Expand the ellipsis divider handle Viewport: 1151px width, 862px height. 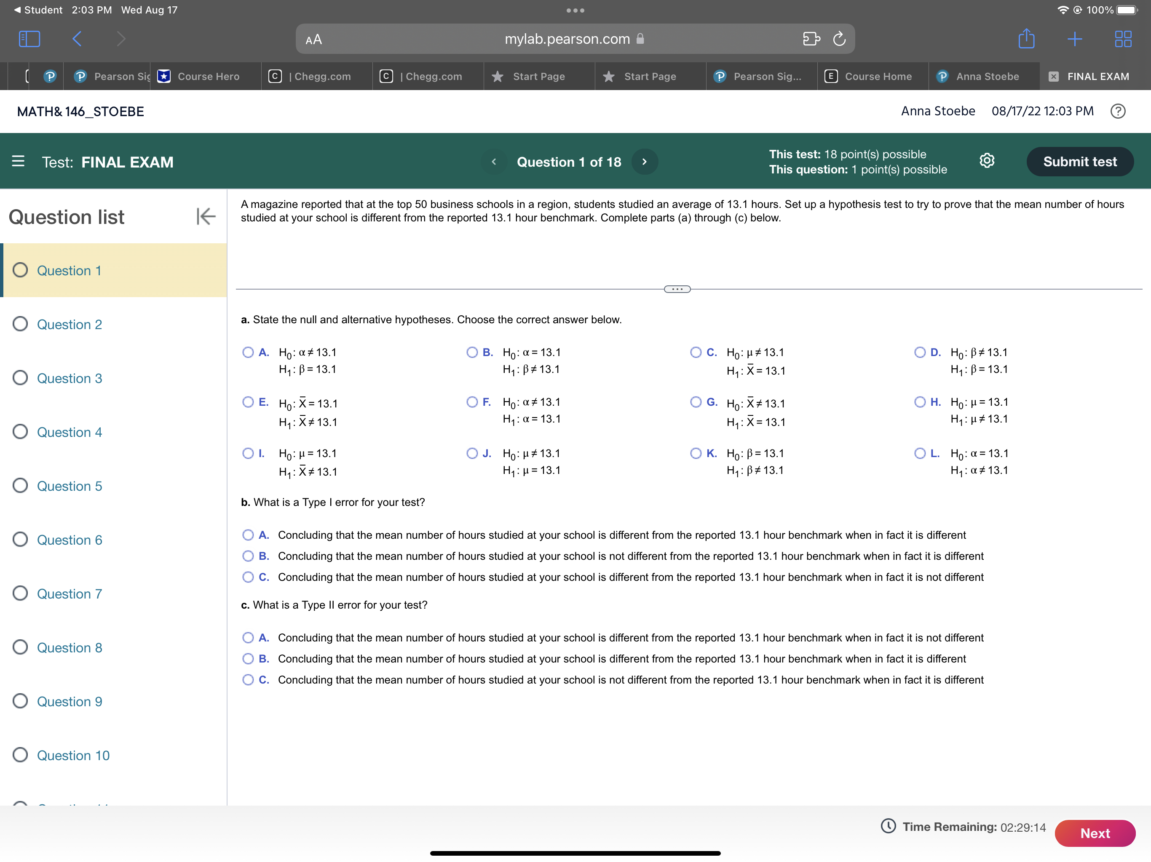click(677, 289)
